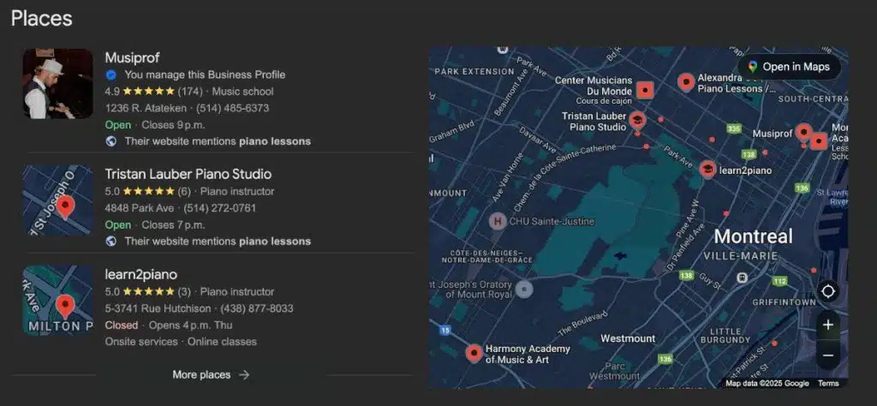Click Center Musicians Du Monde map marker
The height and width of the screenshot is (406, 877).
pos(645,89)
